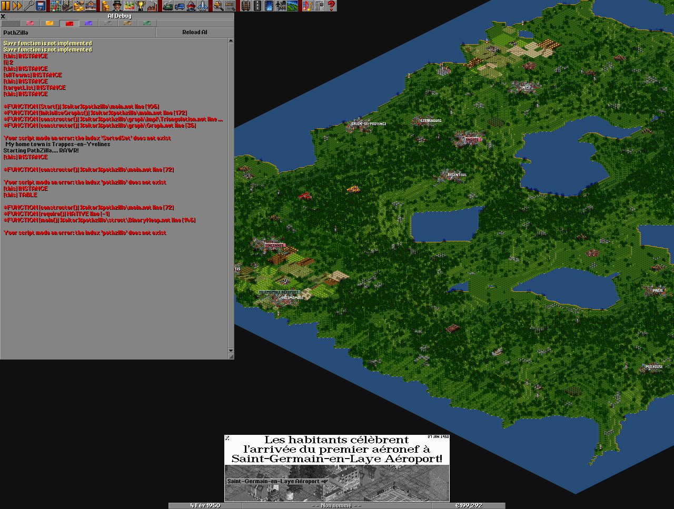Close the news message popup
This screenshot has width=674, height=509.
pos(227,437)
